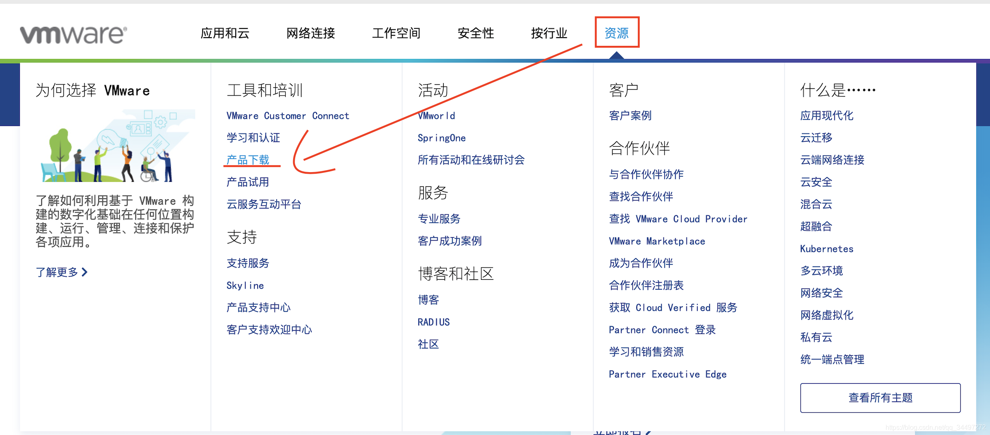Open the 安全性 menu
Viewport: 990px width, 435px height.
(476, 33)
